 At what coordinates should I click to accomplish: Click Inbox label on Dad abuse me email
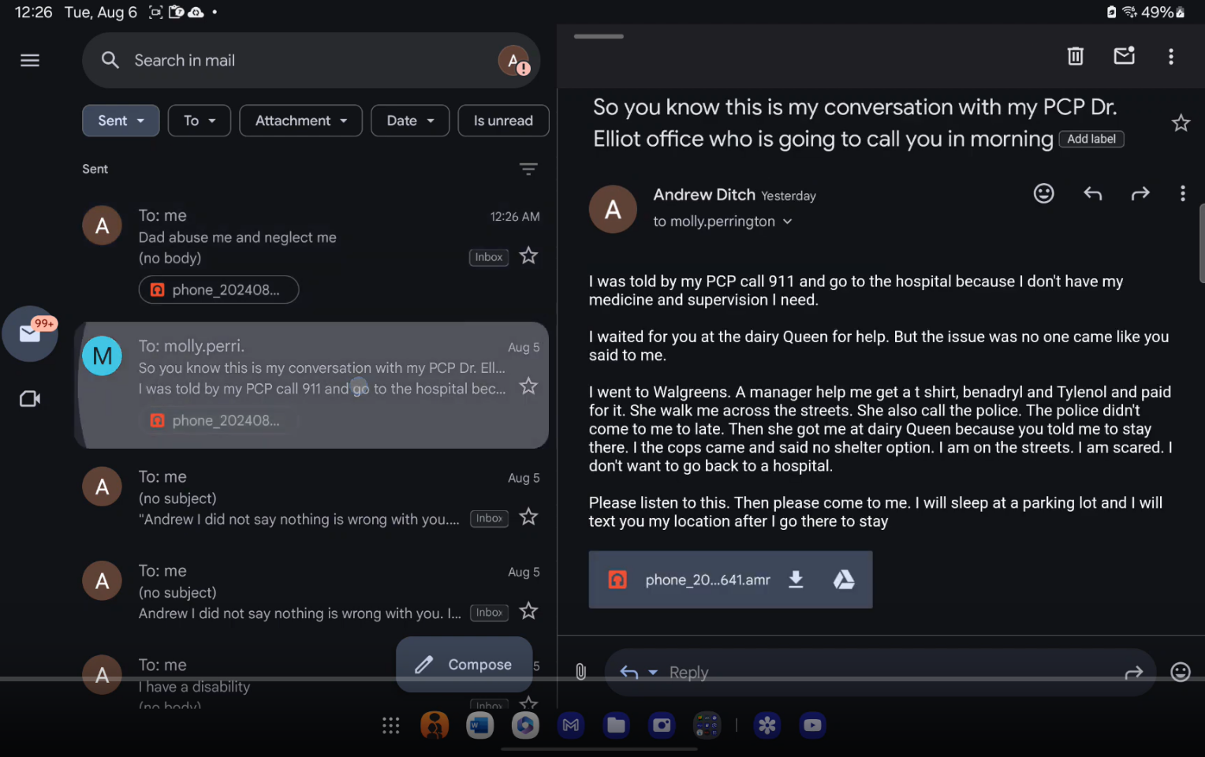click(x=489, y=257)
